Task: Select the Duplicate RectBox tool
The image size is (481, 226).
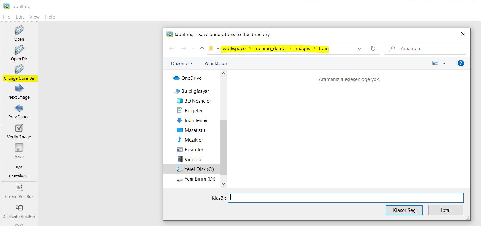Action: click(19, 207)
